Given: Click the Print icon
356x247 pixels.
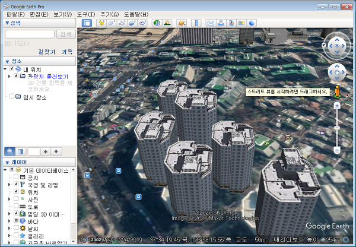Looking at the screenshot, I should [x=221, y=23].
